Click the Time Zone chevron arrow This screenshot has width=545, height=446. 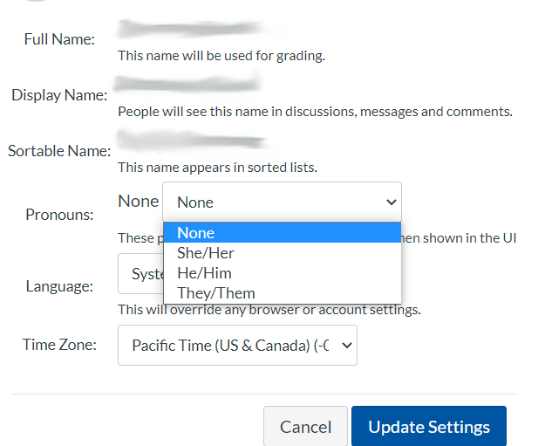[x=346, y=346]
